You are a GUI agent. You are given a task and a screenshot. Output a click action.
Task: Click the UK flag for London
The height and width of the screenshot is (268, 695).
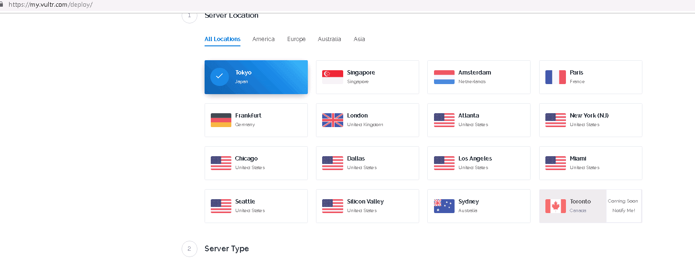click(333, 120)
